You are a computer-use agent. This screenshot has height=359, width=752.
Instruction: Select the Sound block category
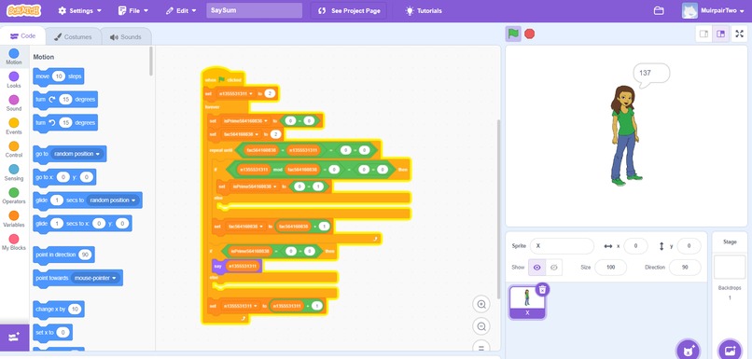coord(14,104)
